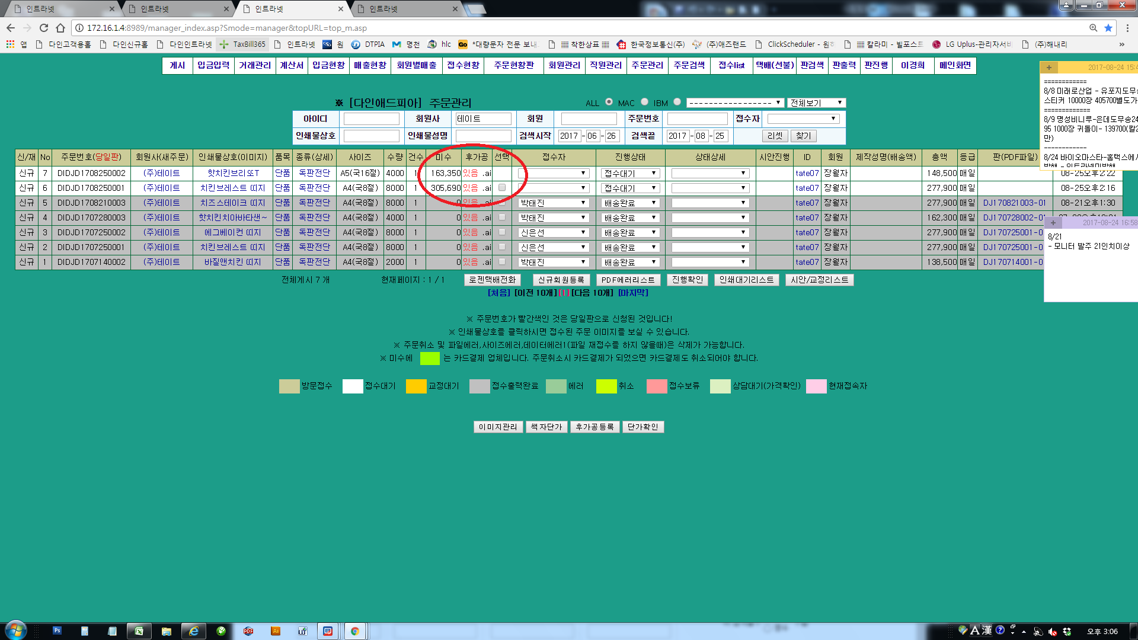Open Illustrator from the taskbar
The image size is (1138, 640).
276,631
